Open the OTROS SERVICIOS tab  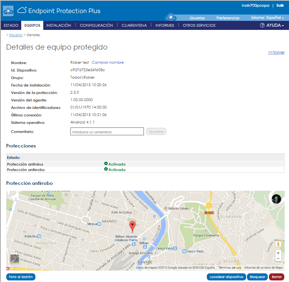[x=199, y=26]
